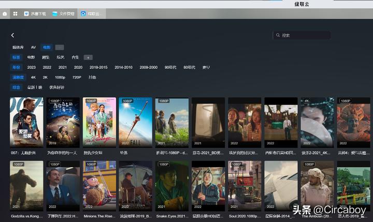Open the Snake Eyes 2021 poster
This screenshot has width=373, height=222.
pyautogui.click(x=172, y=186)
